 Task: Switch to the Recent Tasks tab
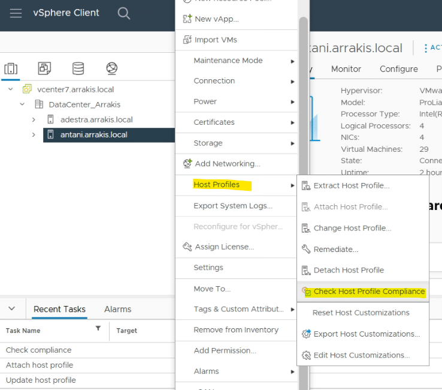click(59, 309)
